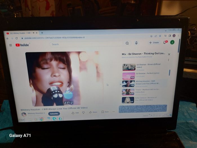
Task: Save the video to a playlist
Action: point(105,112)
